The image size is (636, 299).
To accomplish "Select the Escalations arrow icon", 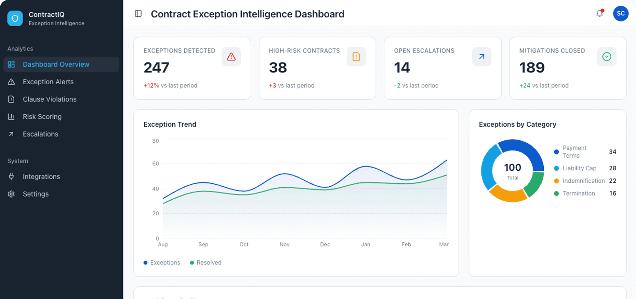I will click(11, 134).
